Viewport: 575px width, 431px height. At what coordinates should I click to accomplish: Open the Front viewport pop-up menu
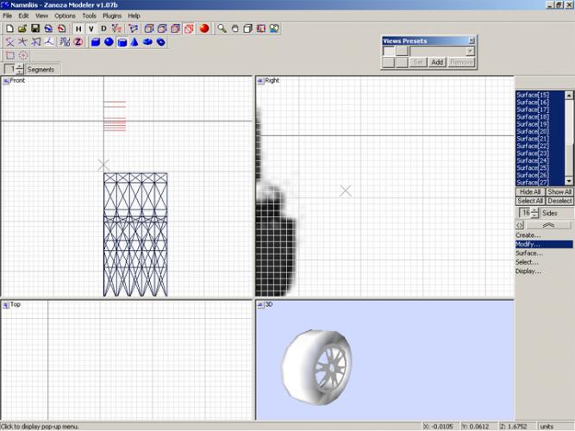[x=6, y=81]
